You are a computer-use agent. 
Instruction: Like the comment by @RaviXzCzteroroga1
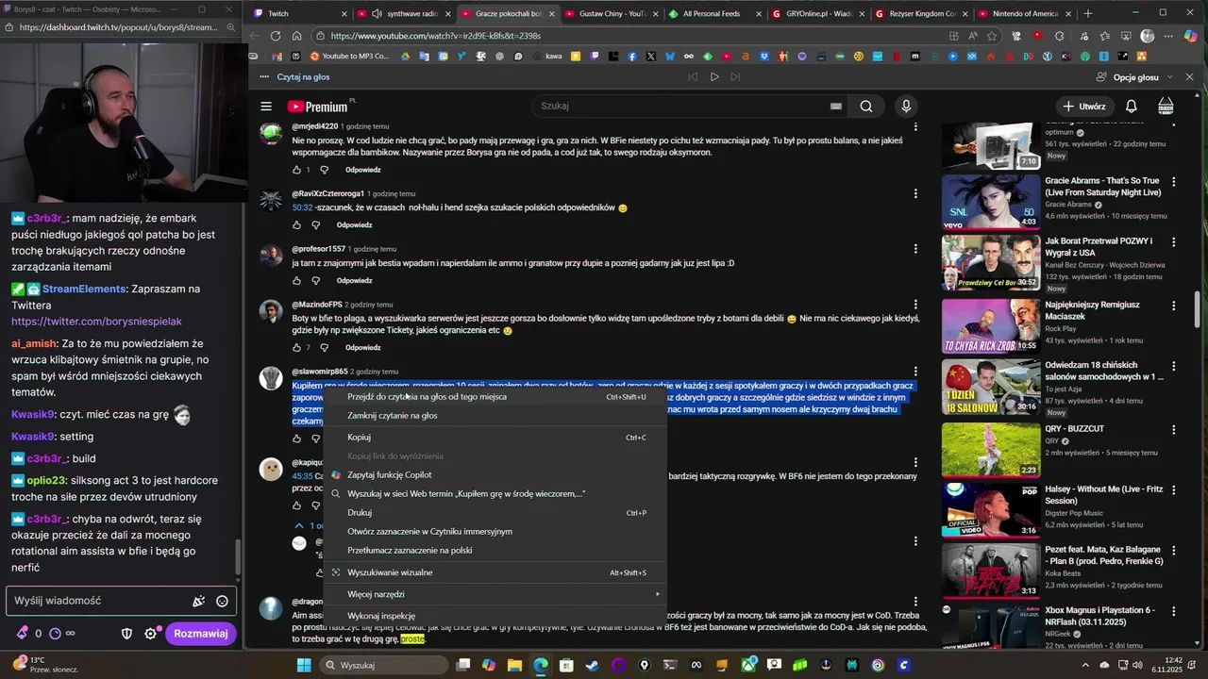click(x=296, y=225)
